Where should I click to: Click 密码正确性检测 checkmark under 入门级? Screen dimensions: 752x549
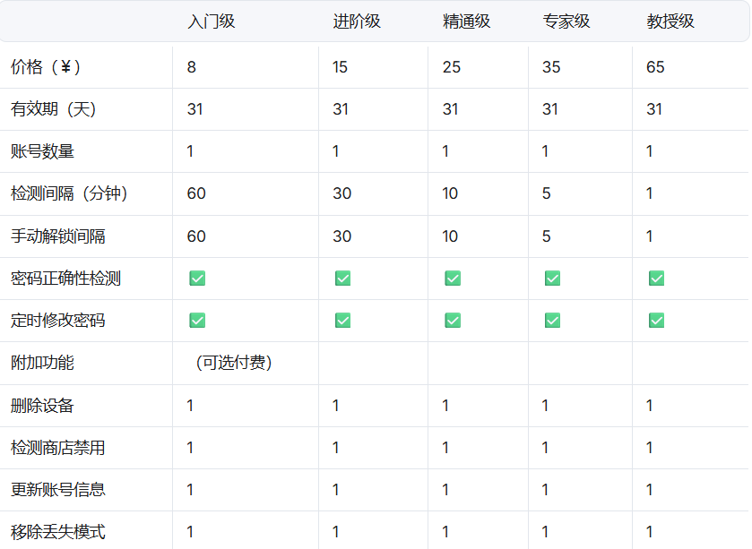tap(197, 279)
